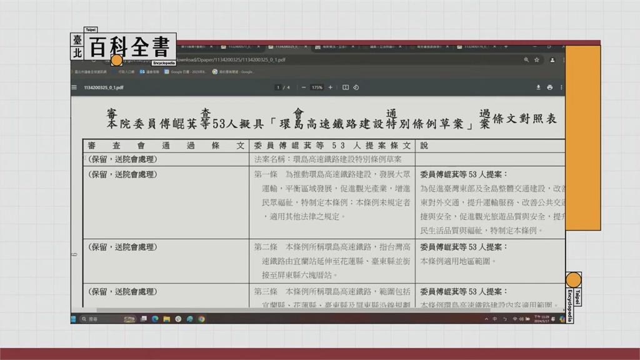Screen dimensions: 640x360
Task: Click (保留，送院會處理) in the 第一條 row
Action: click(122, 174)
